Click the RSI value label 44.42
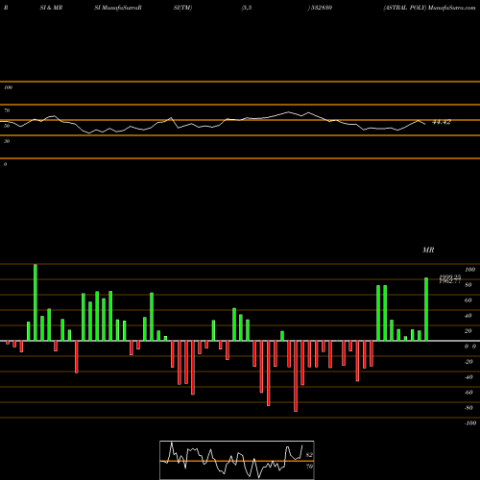480x480 pixels. 442,122
